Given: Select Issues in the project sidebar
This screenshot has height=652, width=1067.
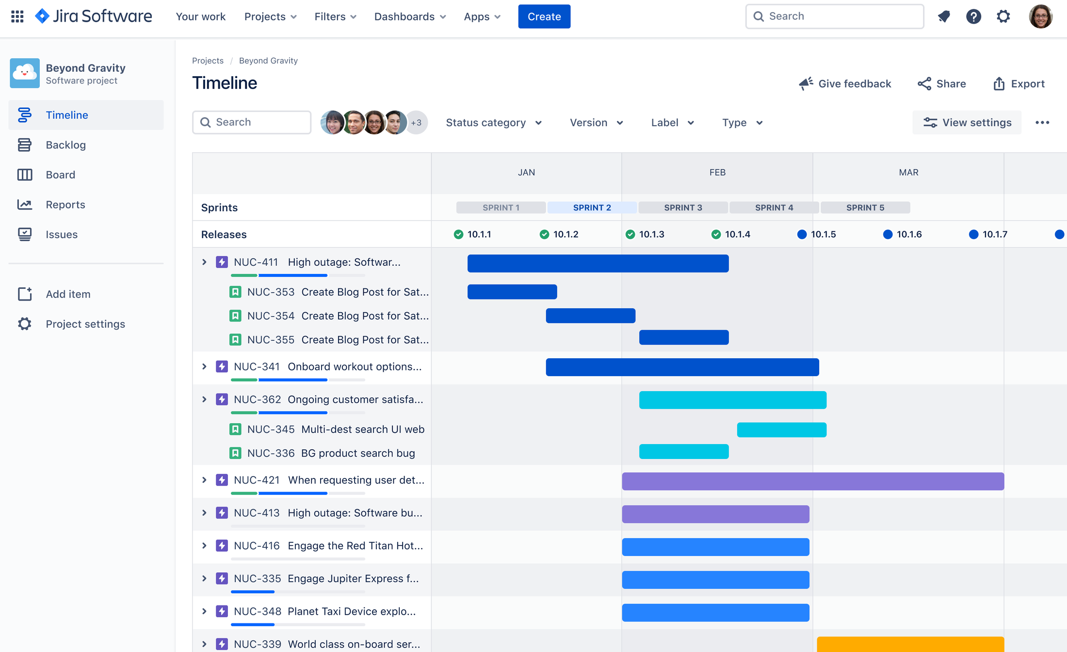Looking at the screenshot, I should coord(25,234).
